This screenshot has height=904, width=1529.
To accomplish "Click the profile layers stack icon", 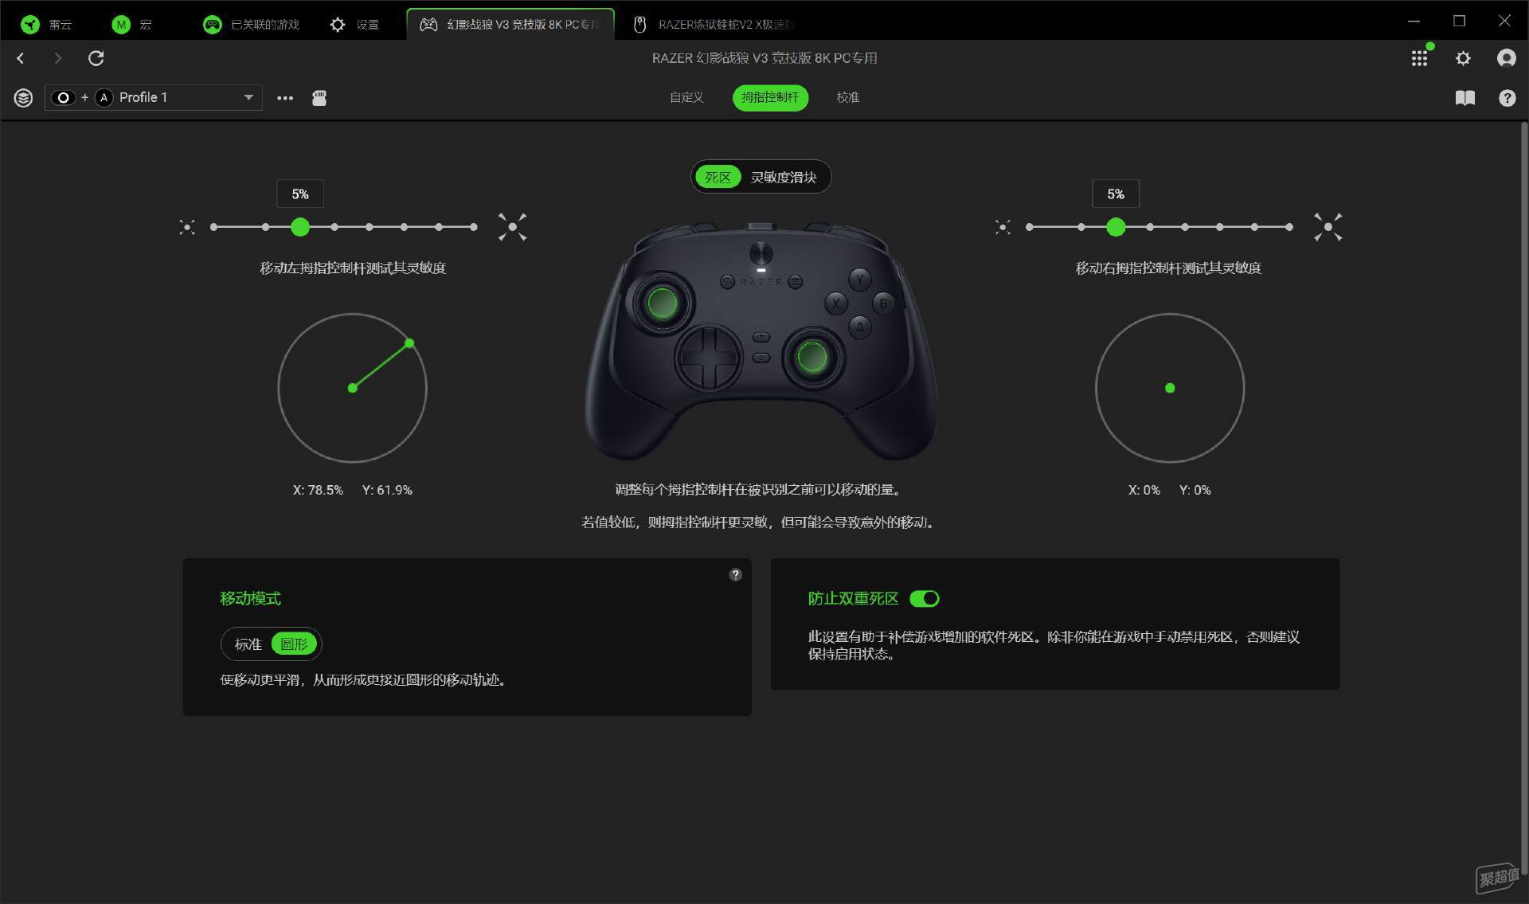I will click(24, 98).
